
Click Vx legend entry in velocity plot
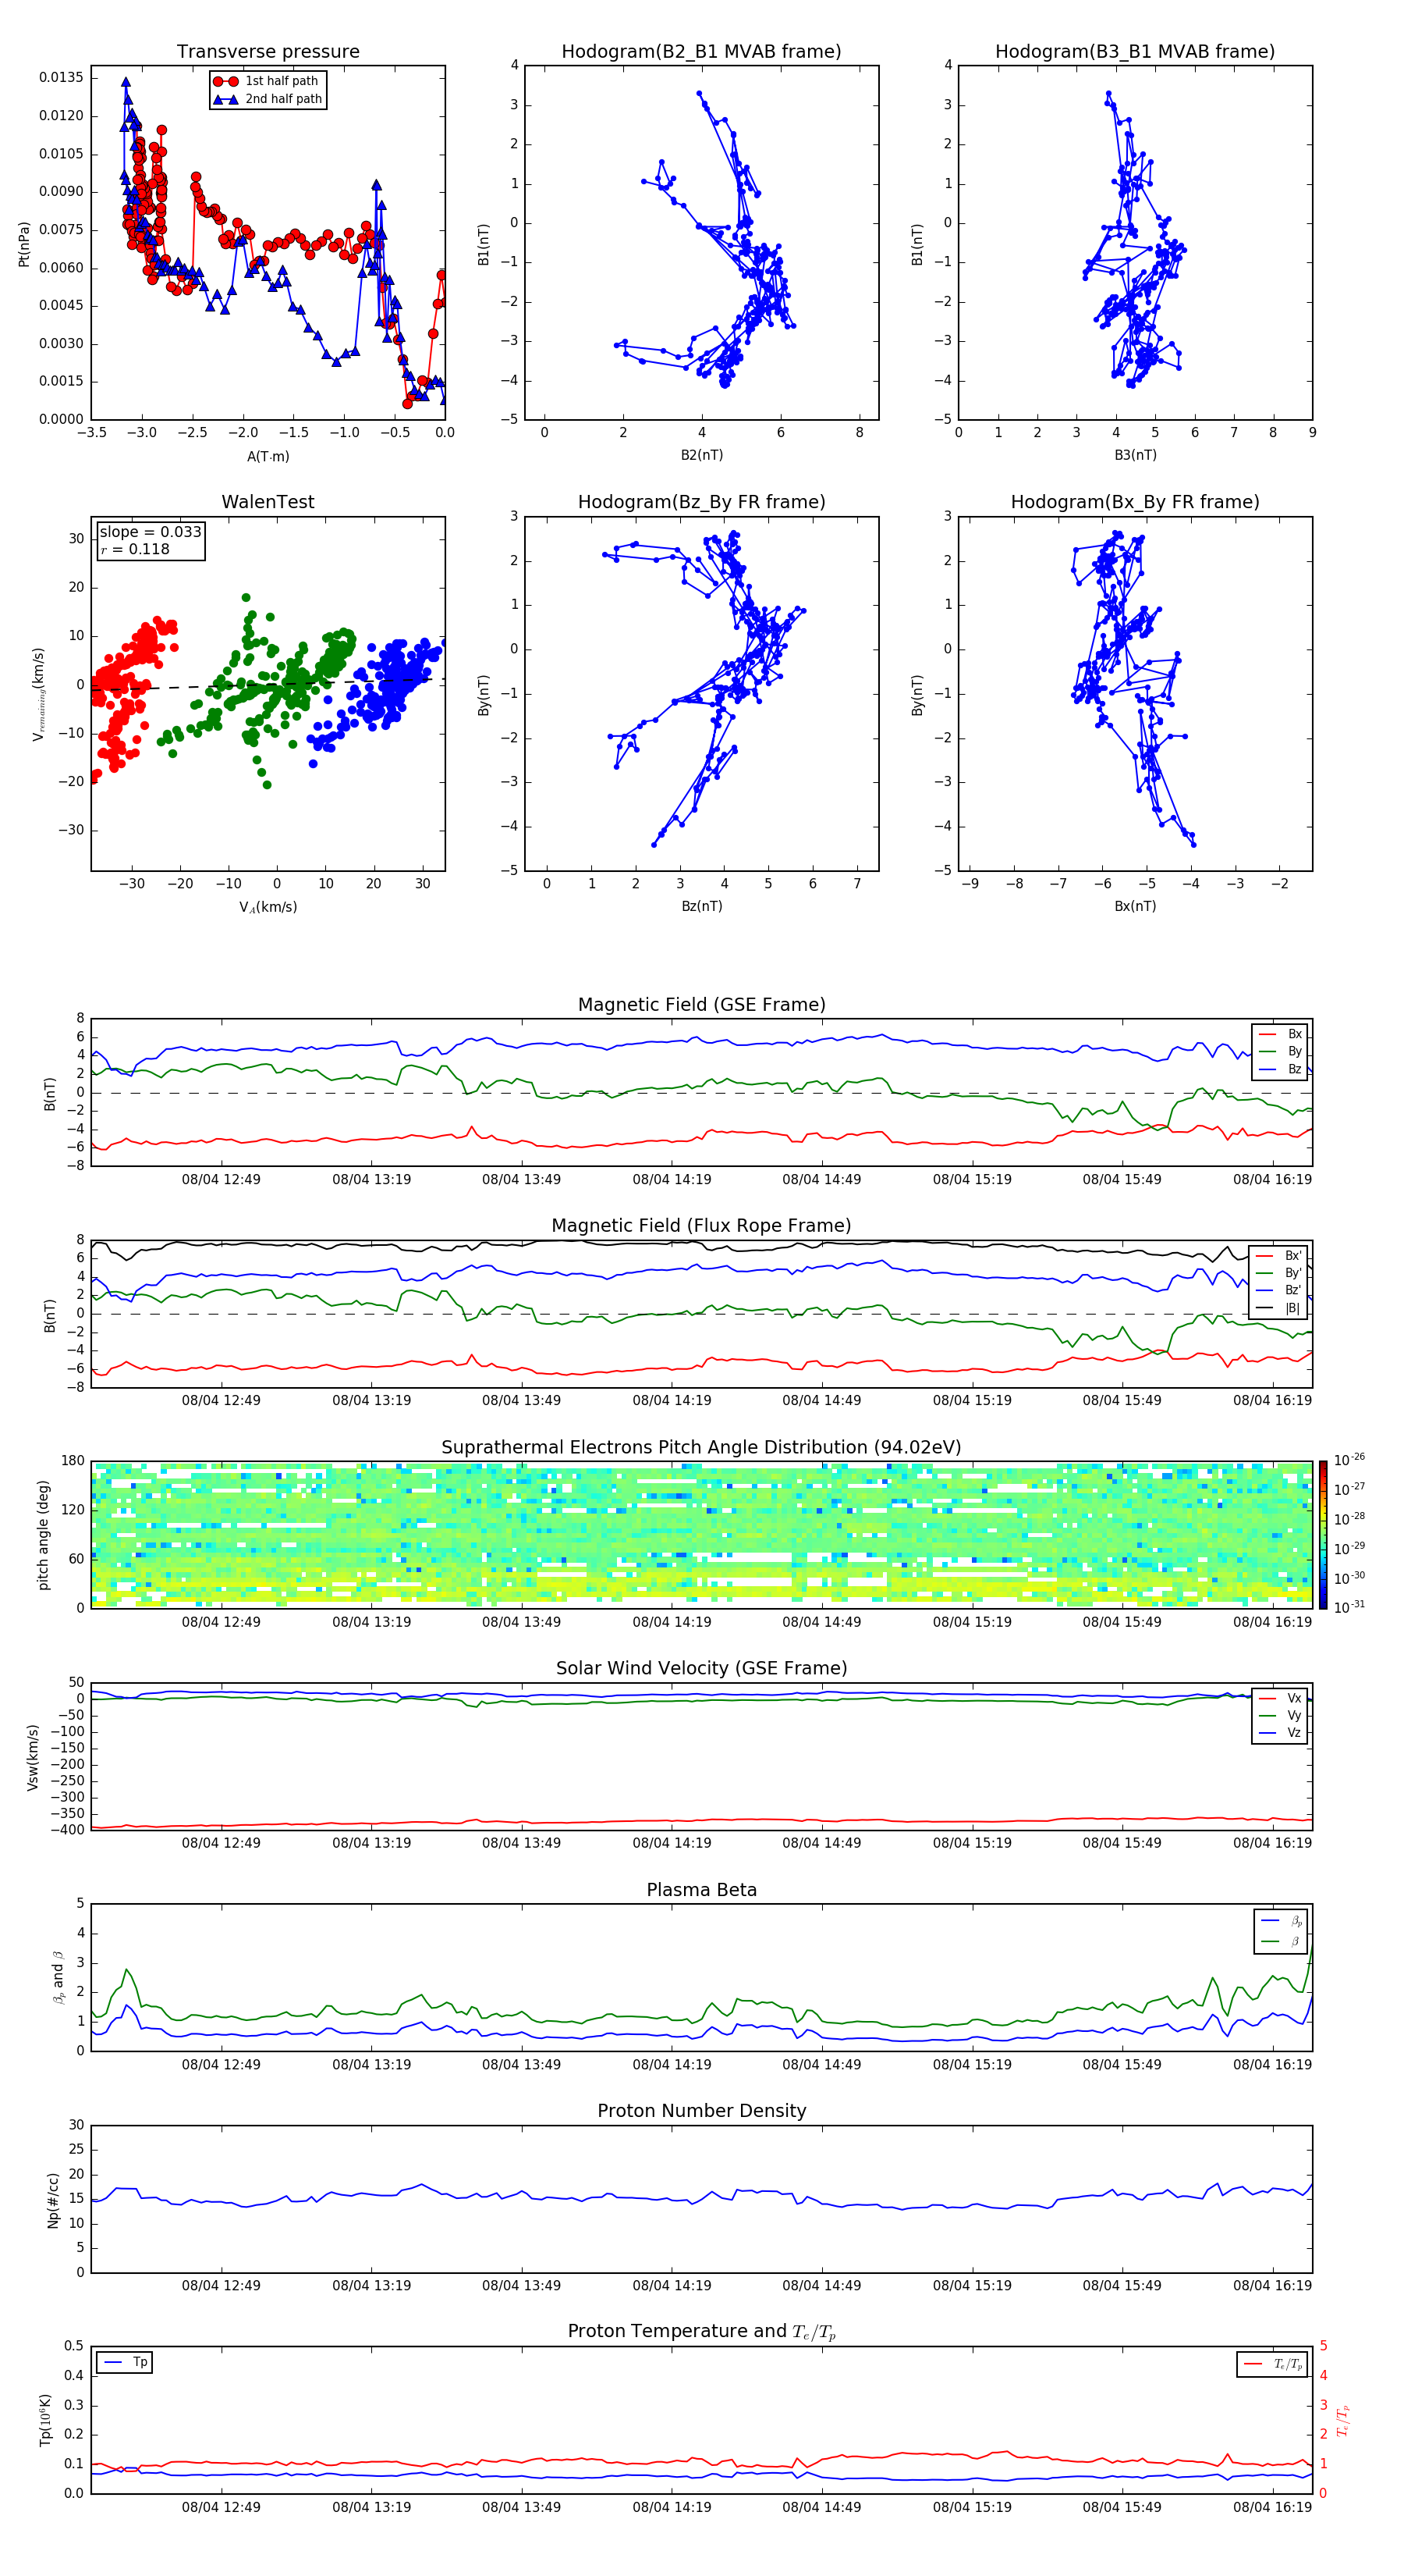(x=1281, y=1698)
